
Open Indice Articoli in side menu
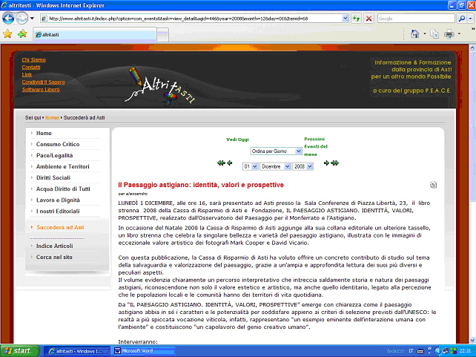tap(54, 246)
